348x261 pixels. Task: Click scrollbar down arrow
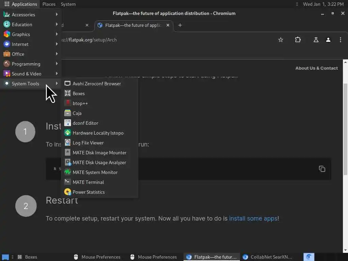(x=345, y=250)
